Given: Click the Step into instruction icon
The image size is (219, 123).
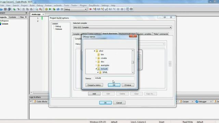Looking at the screenshot, I should tap(114, 9).
